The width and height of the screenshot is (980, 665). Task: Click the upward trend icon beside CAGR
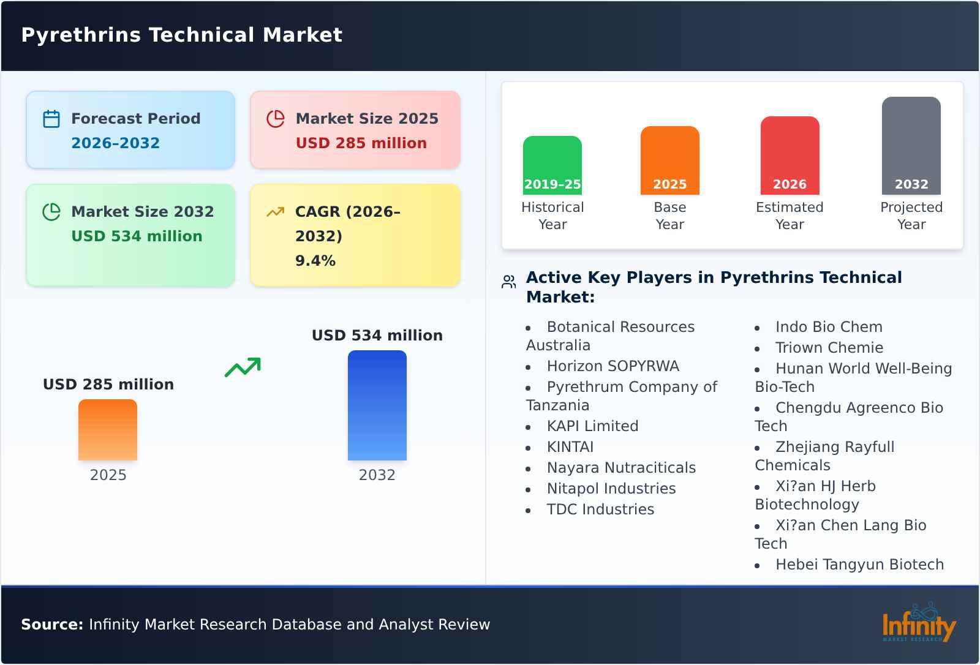pos(275,212)
